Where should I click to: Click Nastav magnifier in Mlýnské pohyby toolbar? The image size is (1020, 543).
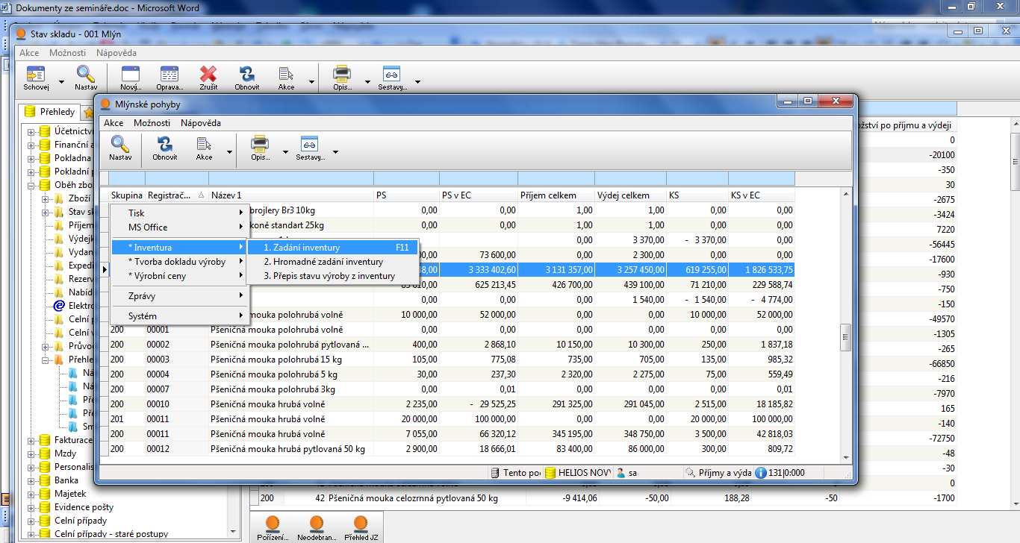click(x=120, y=144)
